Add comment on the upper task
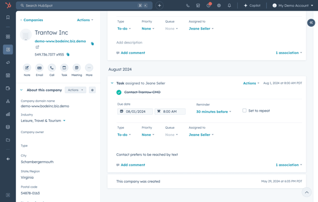The width and height of the screenshot is (318, 202). (131, 52)
